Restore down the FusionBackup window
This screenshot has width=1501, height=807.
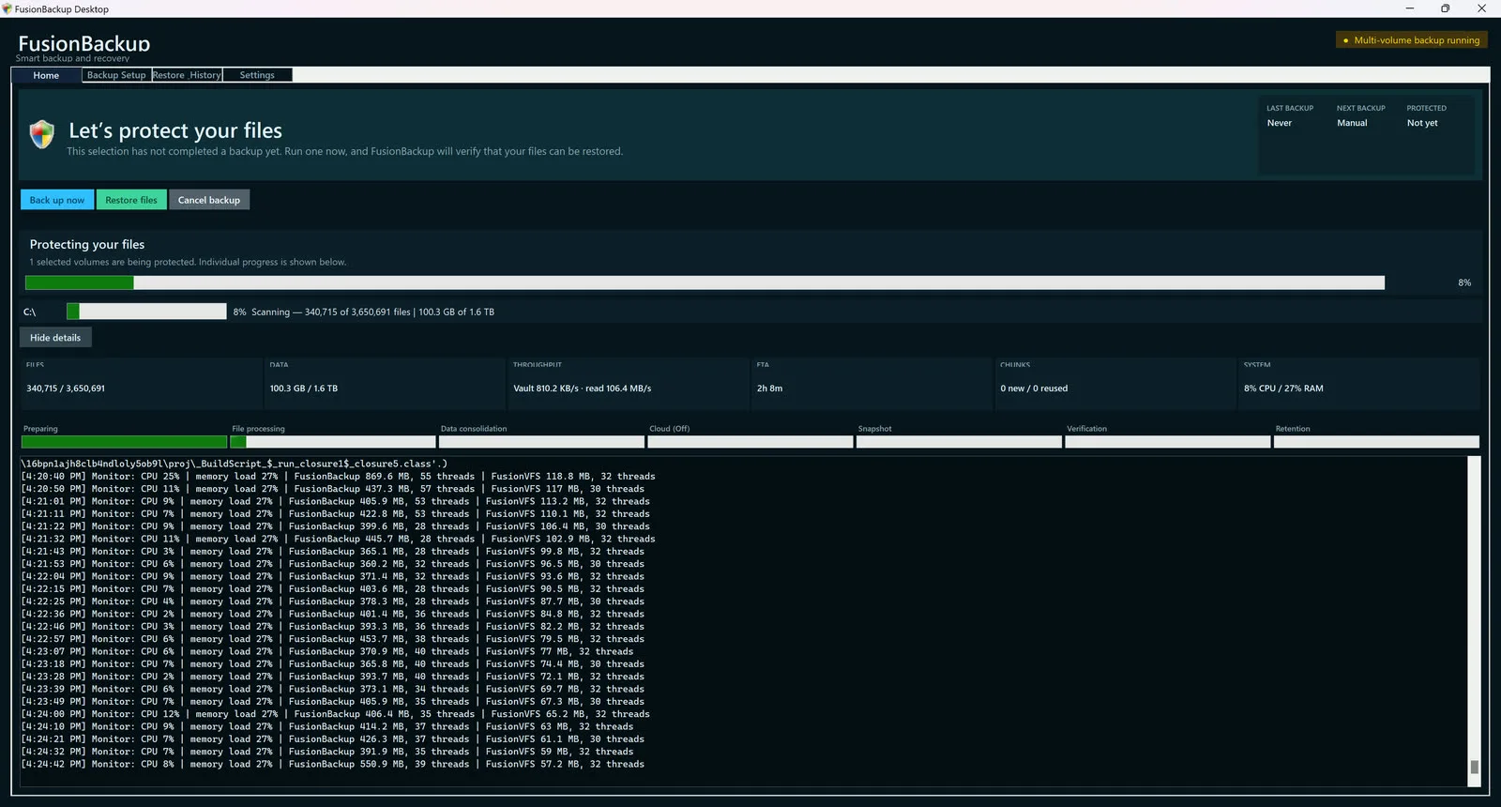[x=1445, y=8]
